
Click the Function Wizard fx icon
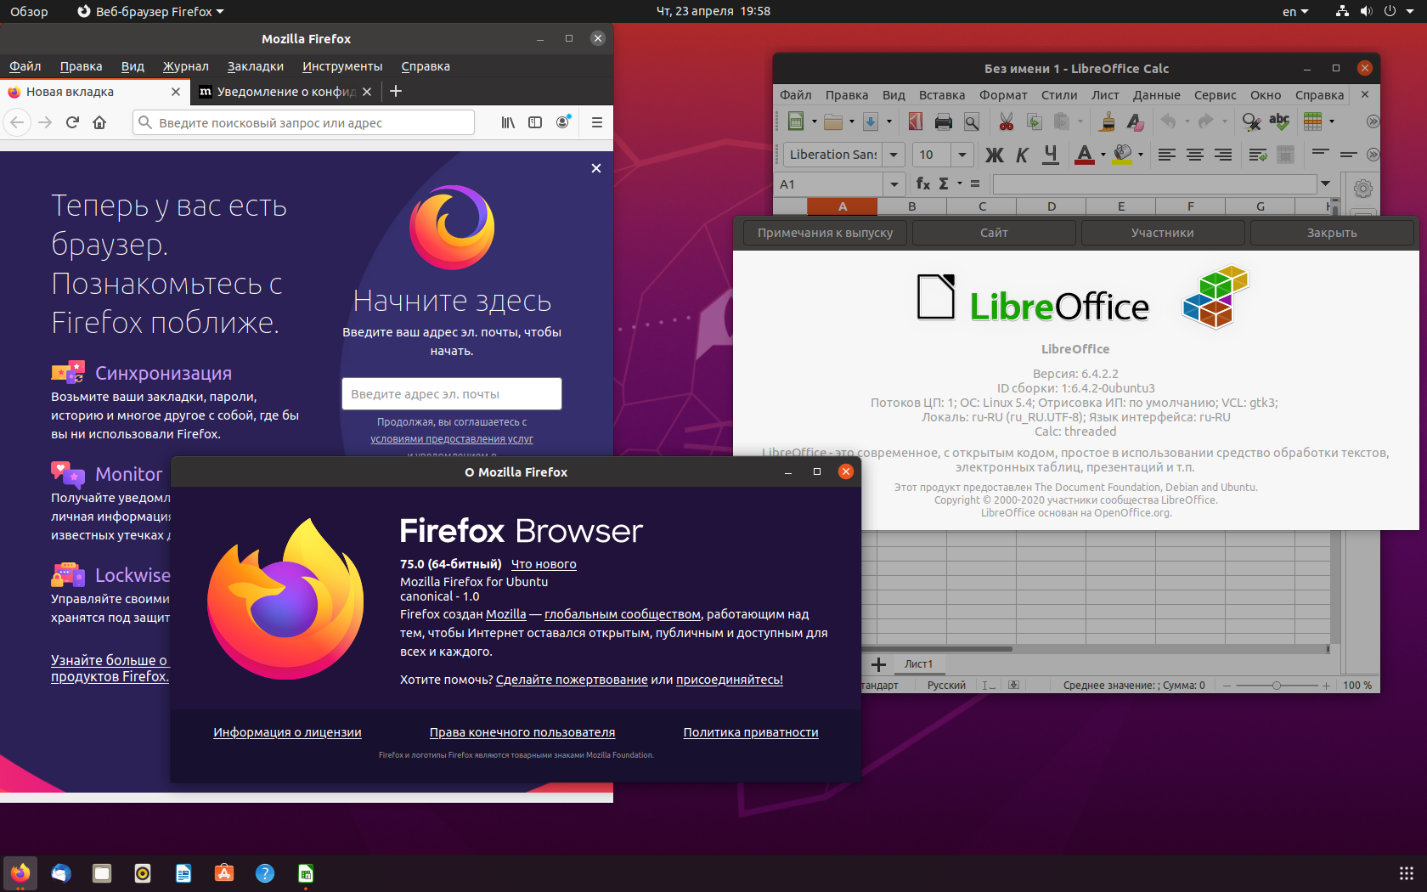pos(923,183)
